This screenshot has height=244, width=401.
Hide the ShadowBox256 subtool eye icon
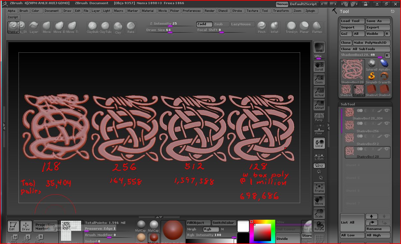point(387,123)
